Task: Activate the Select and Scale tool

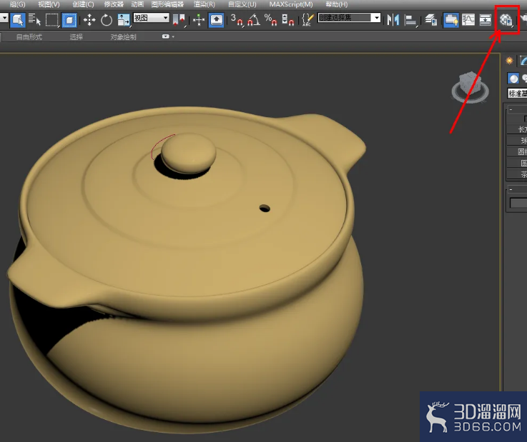Action: (123, 20)
